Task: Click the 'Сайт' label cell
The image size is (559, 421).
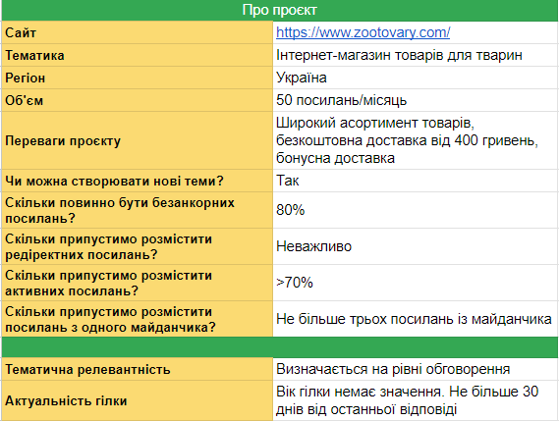Action: coord(138,32)
